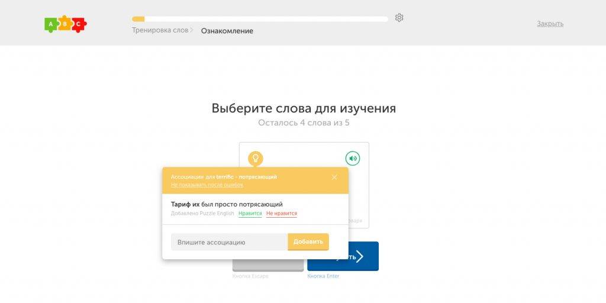Click the Закрыть link
Screen dimensions: 606x303
[x=550, y=24]
